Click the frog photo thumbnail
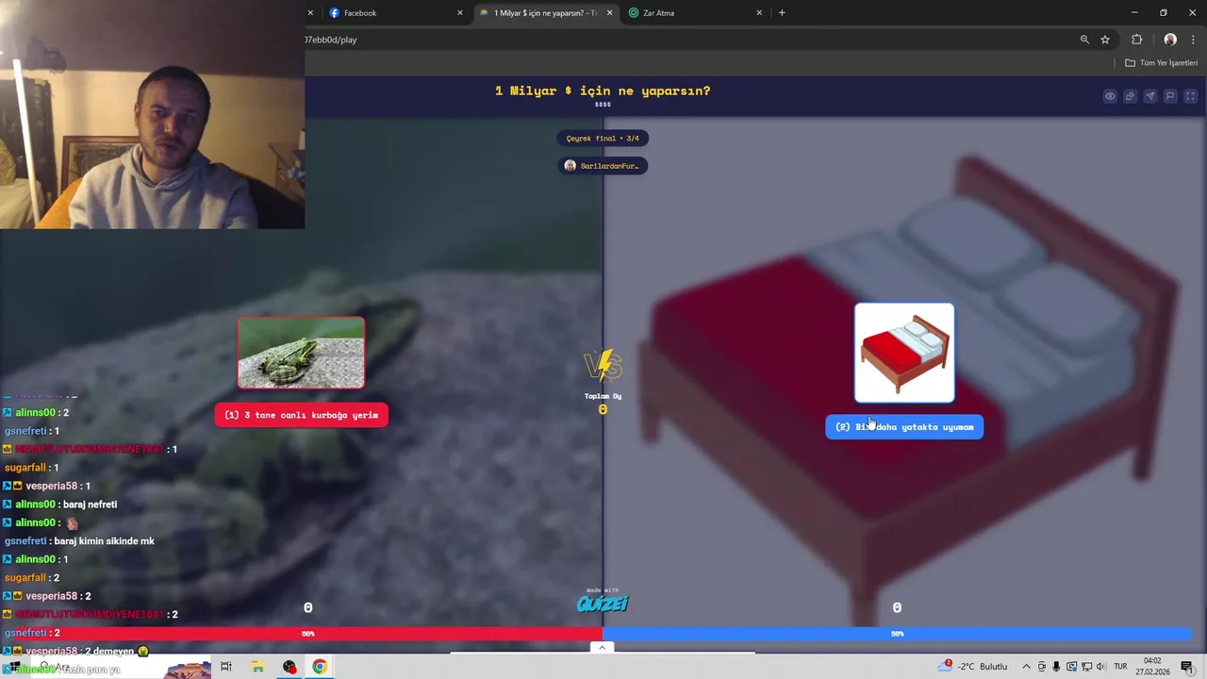Viewport: 1207px width, 679px height. 301,353
